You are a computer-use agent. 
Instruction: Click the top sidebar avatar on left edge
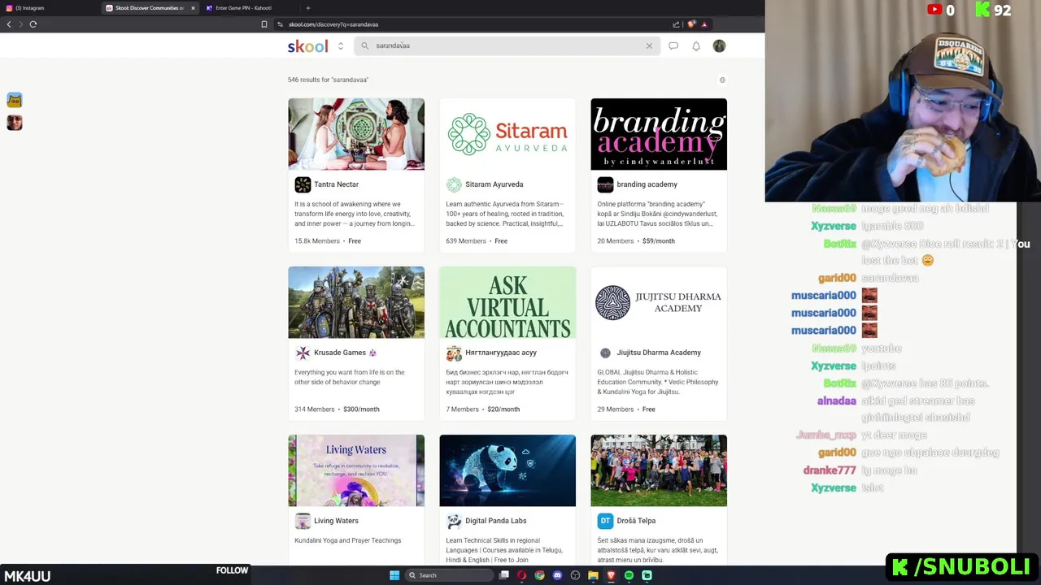pos(15,100)
